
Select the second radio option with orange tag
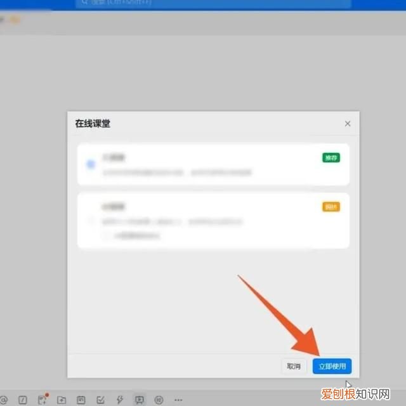(x=91, y=221)
